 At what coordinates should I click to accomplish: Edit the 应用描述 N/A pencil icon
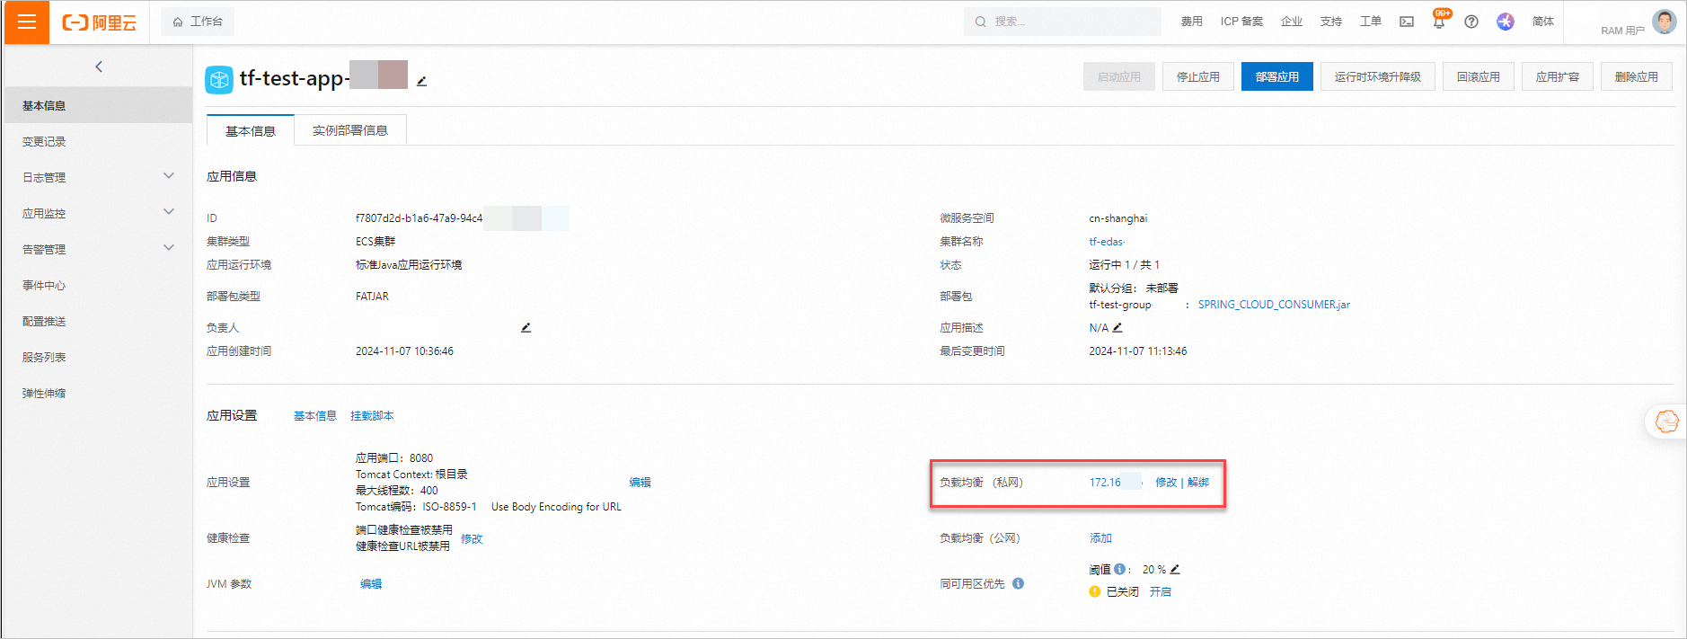click(1117, 327)
